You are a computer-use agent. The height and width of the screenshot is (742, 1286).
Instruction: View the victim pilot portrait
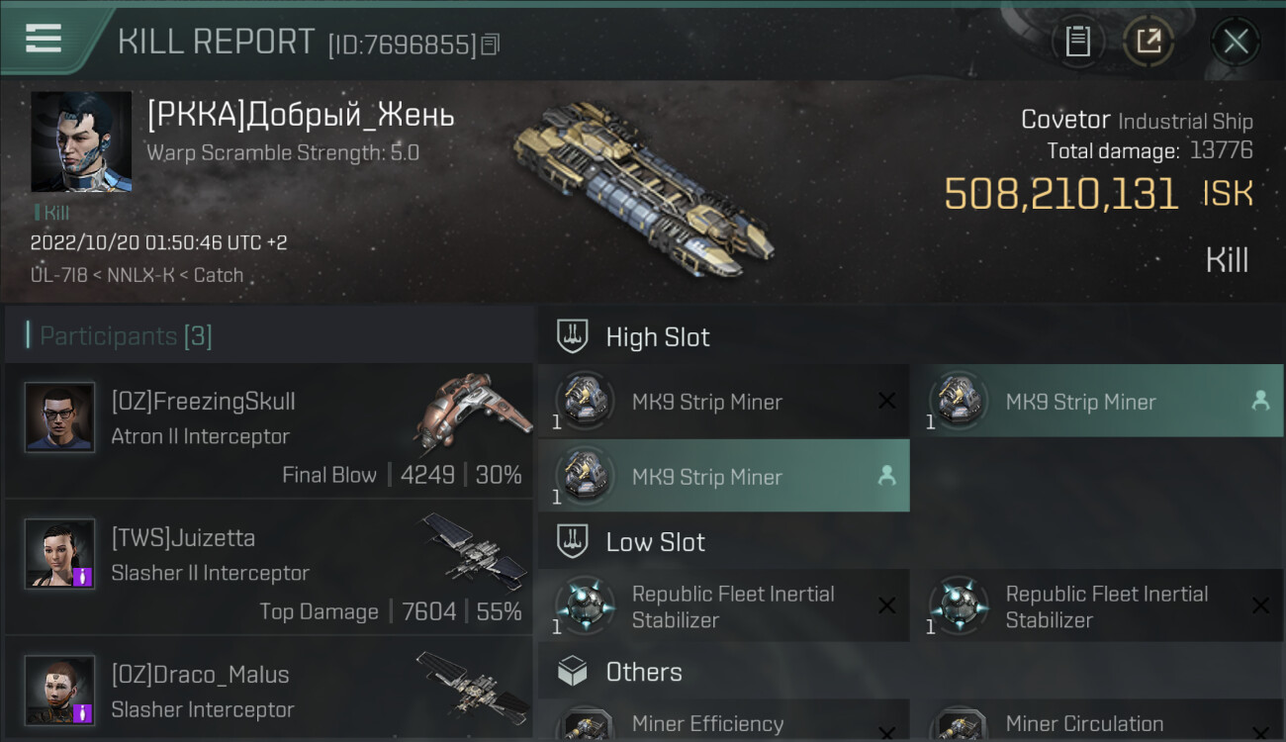81,142
